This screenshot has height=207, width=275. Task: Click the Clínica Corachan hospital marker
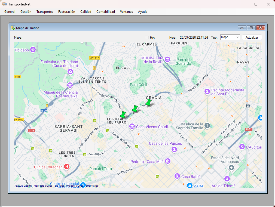pyautogui.click(x=67, y=166)
